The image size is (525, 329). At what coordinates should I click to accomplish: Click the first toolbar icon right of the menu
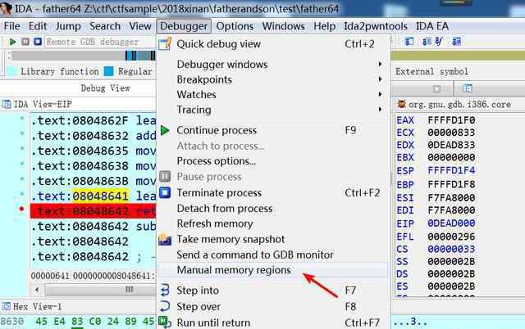pyautogui.click(x=409, y=42)
